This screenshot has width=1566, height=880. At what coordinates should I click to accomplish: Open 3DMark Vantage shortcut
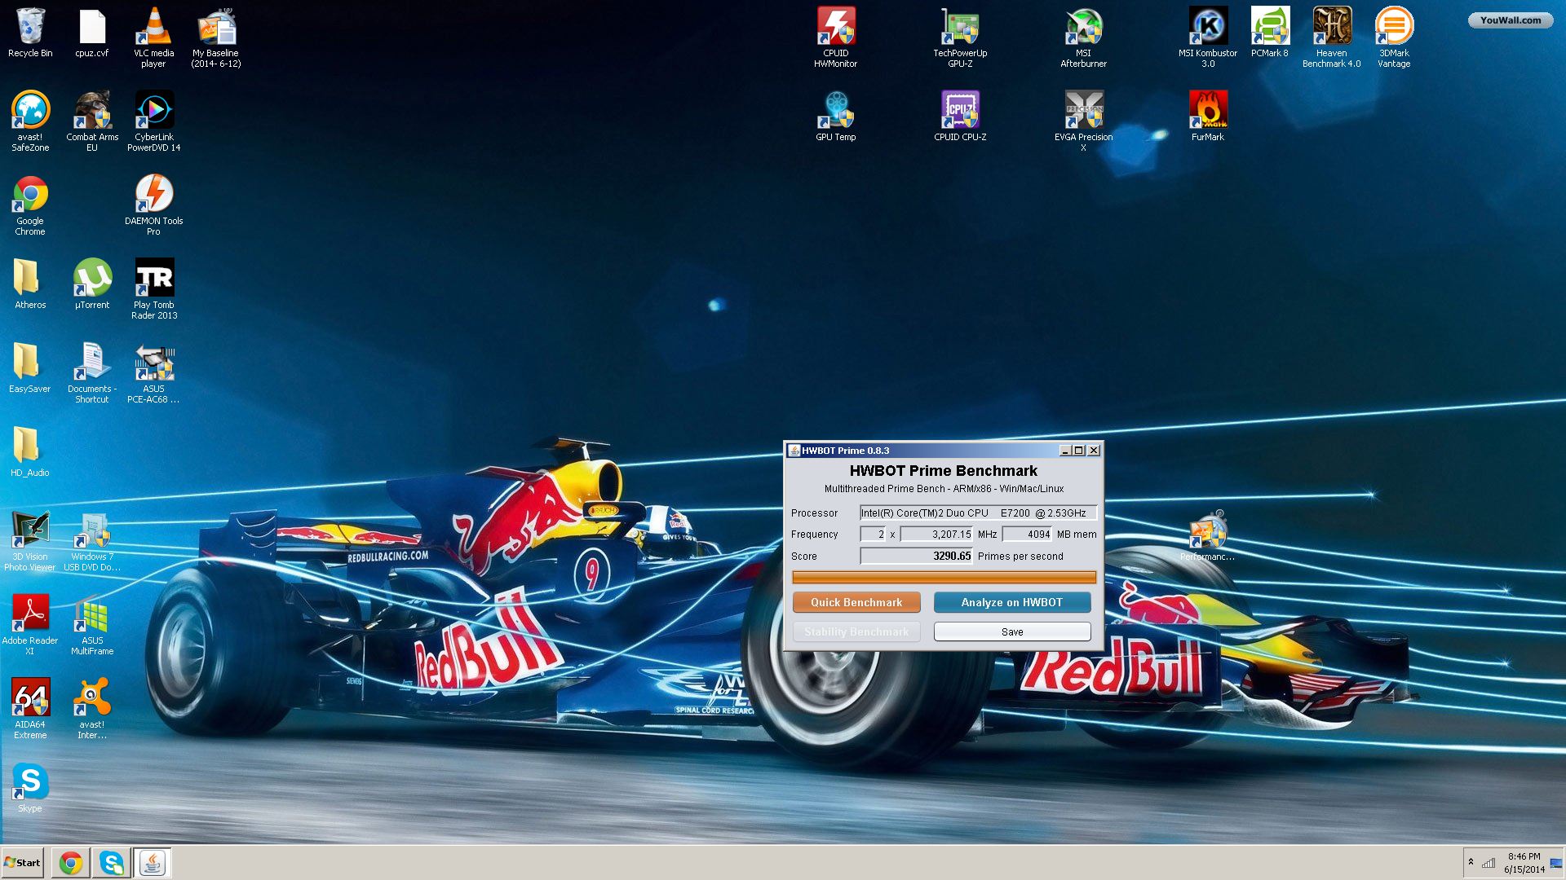[1394, 37]
